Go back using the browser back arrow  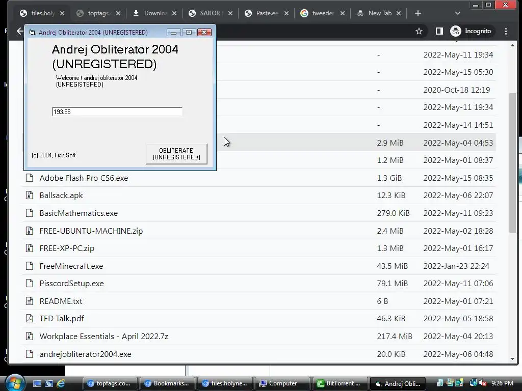pyautogui.click(x=20, y=31)
